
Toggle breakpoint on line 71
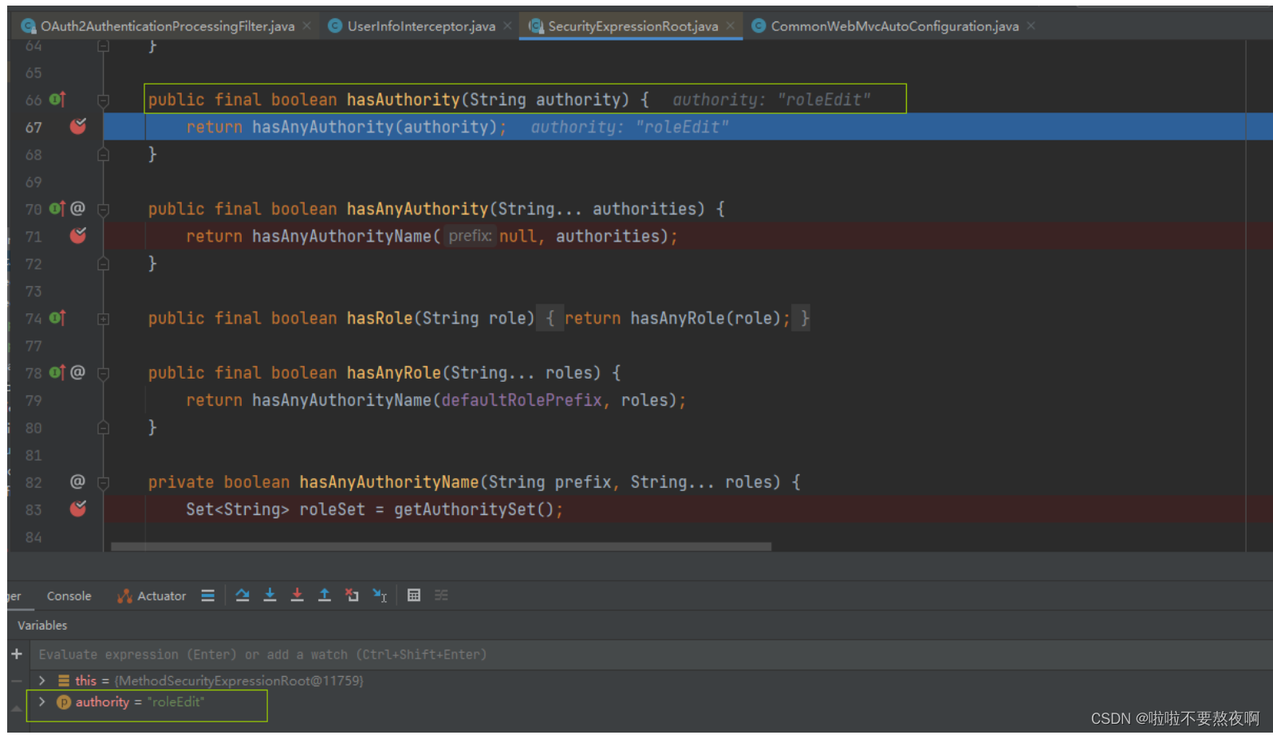tap(78, 235)
